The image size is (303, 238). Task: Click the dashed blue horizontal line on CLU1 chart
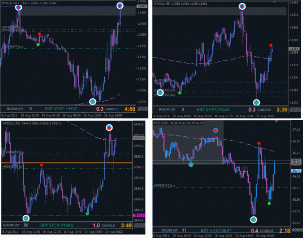pyautogui.click(x=222, y=171)
